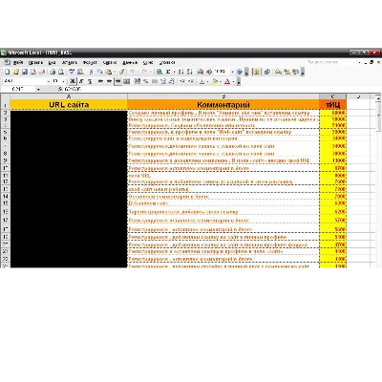Cut the selection with the scissors icon

[x=91, y=72]
